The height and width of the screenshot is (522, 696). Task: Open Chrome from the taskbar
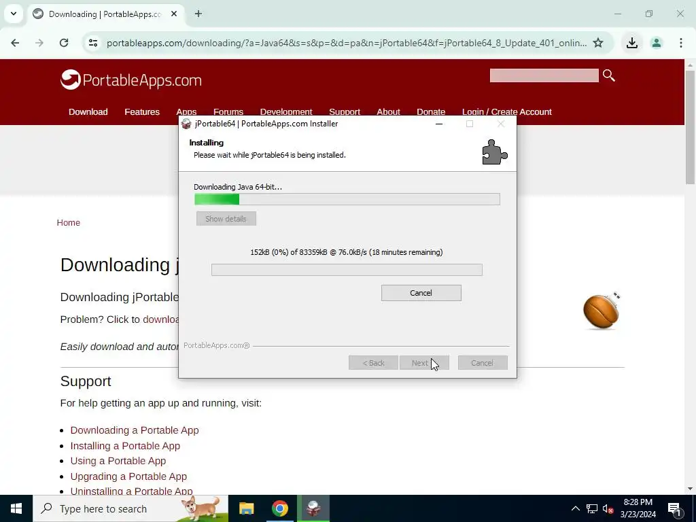click(x=279, y=508)
